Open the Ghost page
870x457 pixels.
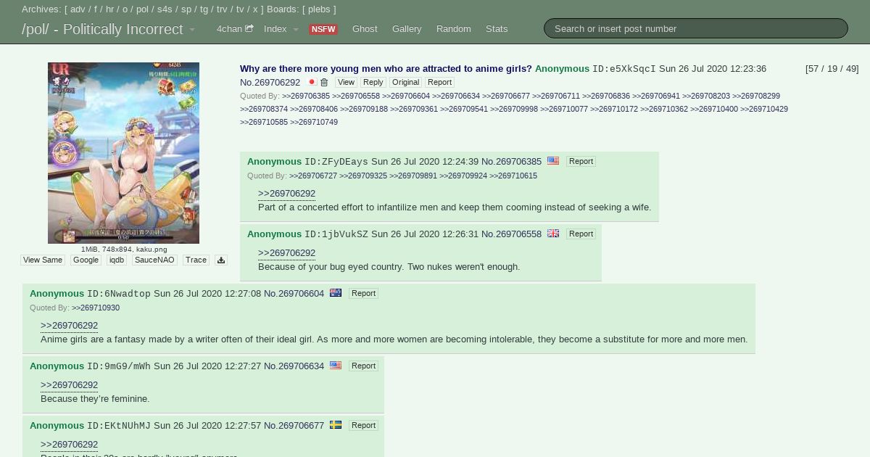point(365,29)
